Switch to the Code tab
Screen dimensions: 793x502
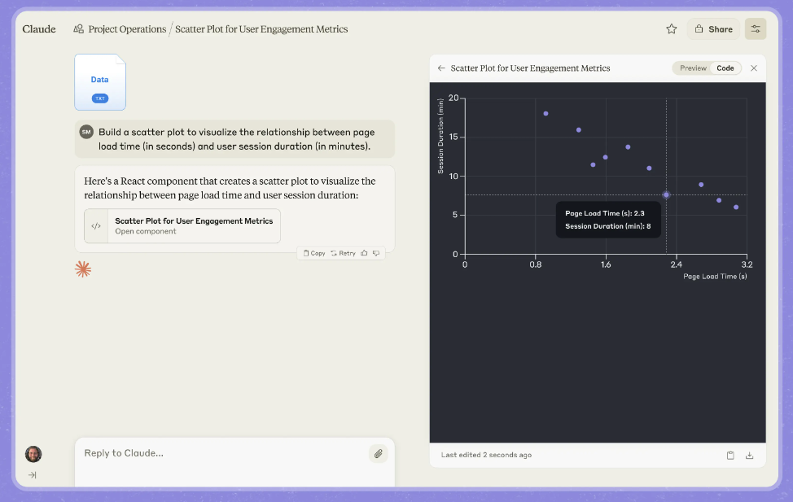click(x=725, y=68)
